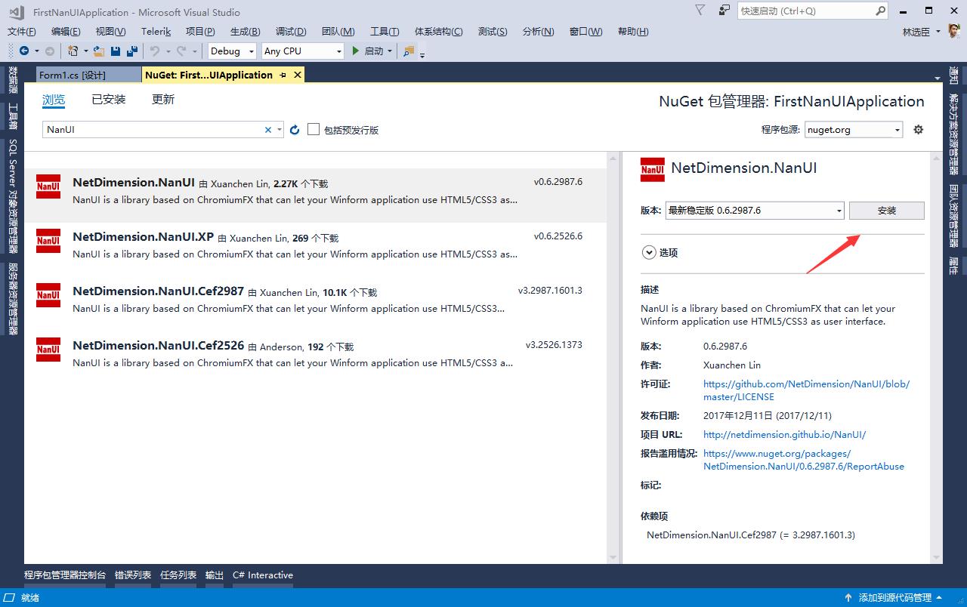This screenshot has height=607, width=967.
Task: Click the New Project toolbar icon
Action: tap(73, 51)
